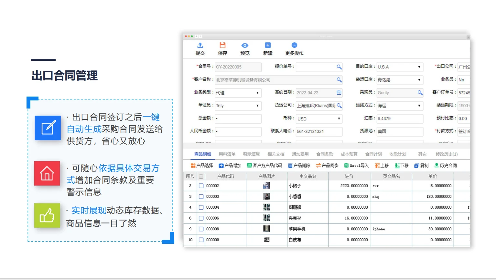
Task: Check the checkbox for product 000002
Action: click(201, 185)
